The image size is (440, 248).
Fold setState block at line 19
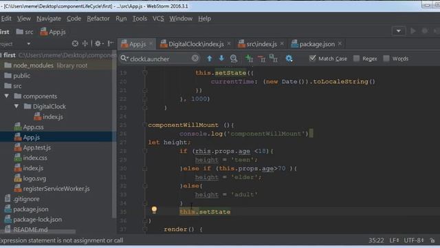tap(145, 73)
